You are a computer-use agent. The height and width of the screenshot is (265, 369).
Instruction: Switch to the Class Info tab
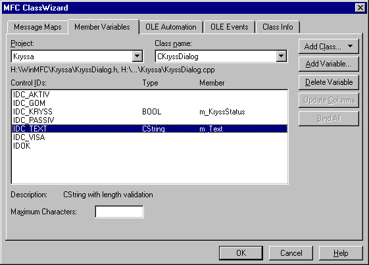coord(278,27)
